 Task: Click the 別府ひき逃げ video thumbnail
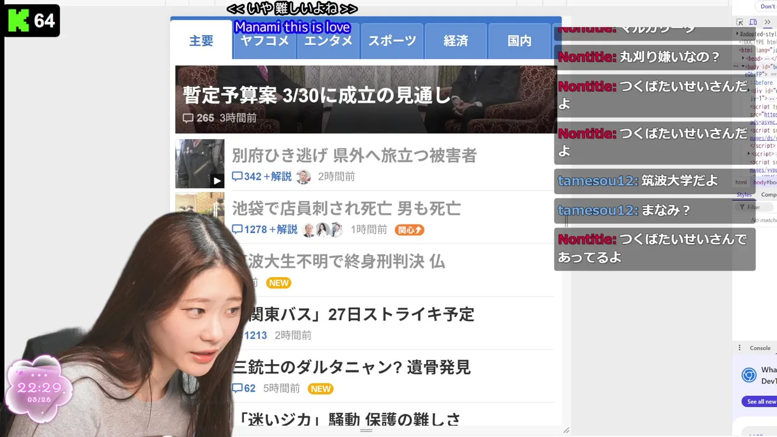(200, 164)
